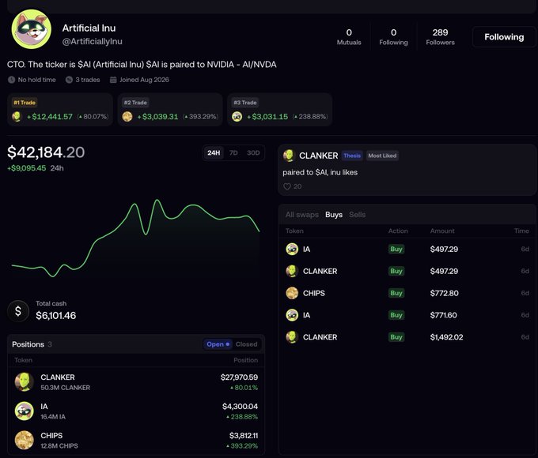Image resolution: width=538 pixels, height=458 pixels.
Task: Click the Amount column header
Action: (442, 231)
